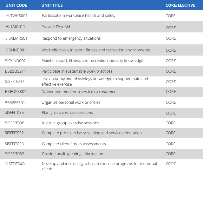Select unit code BSBSUS211

click(16, 71)
